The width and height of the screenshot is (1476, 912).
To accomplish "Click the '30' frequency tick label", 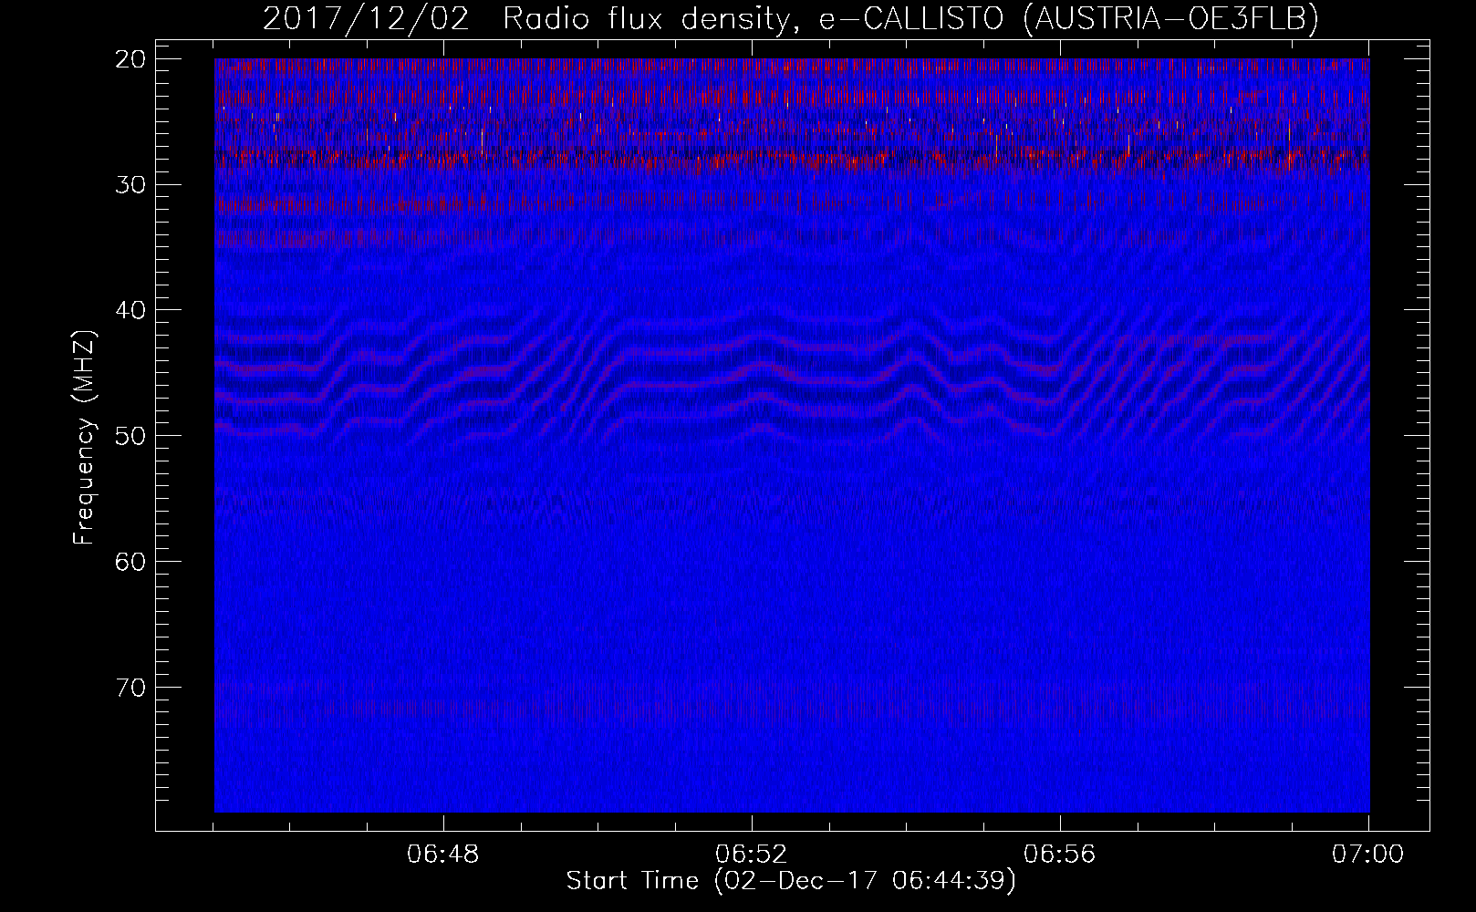I will 131,184.
